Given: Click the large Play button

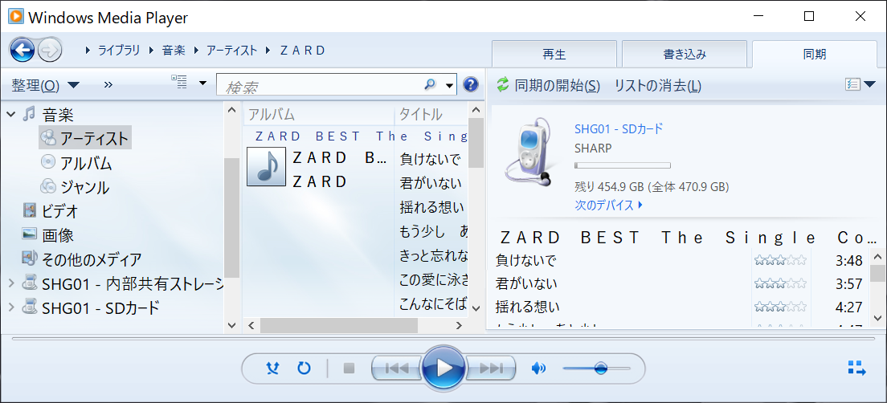Looking at the screenshot, I should coord(444,368).
